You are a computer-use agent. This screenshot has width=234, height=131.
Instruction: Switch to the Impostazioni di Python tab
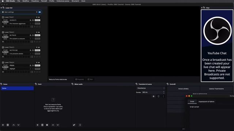click(x=206, y=102)
